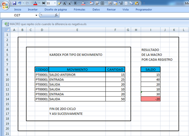Click the fx Insert Function icon
189x136 pixels.
point(56,15)
